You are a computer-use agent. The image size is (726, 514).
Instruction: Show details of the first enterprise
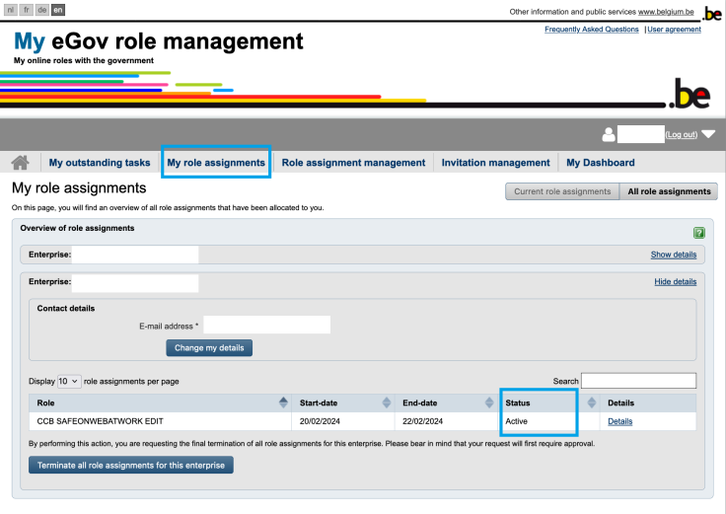673,255
